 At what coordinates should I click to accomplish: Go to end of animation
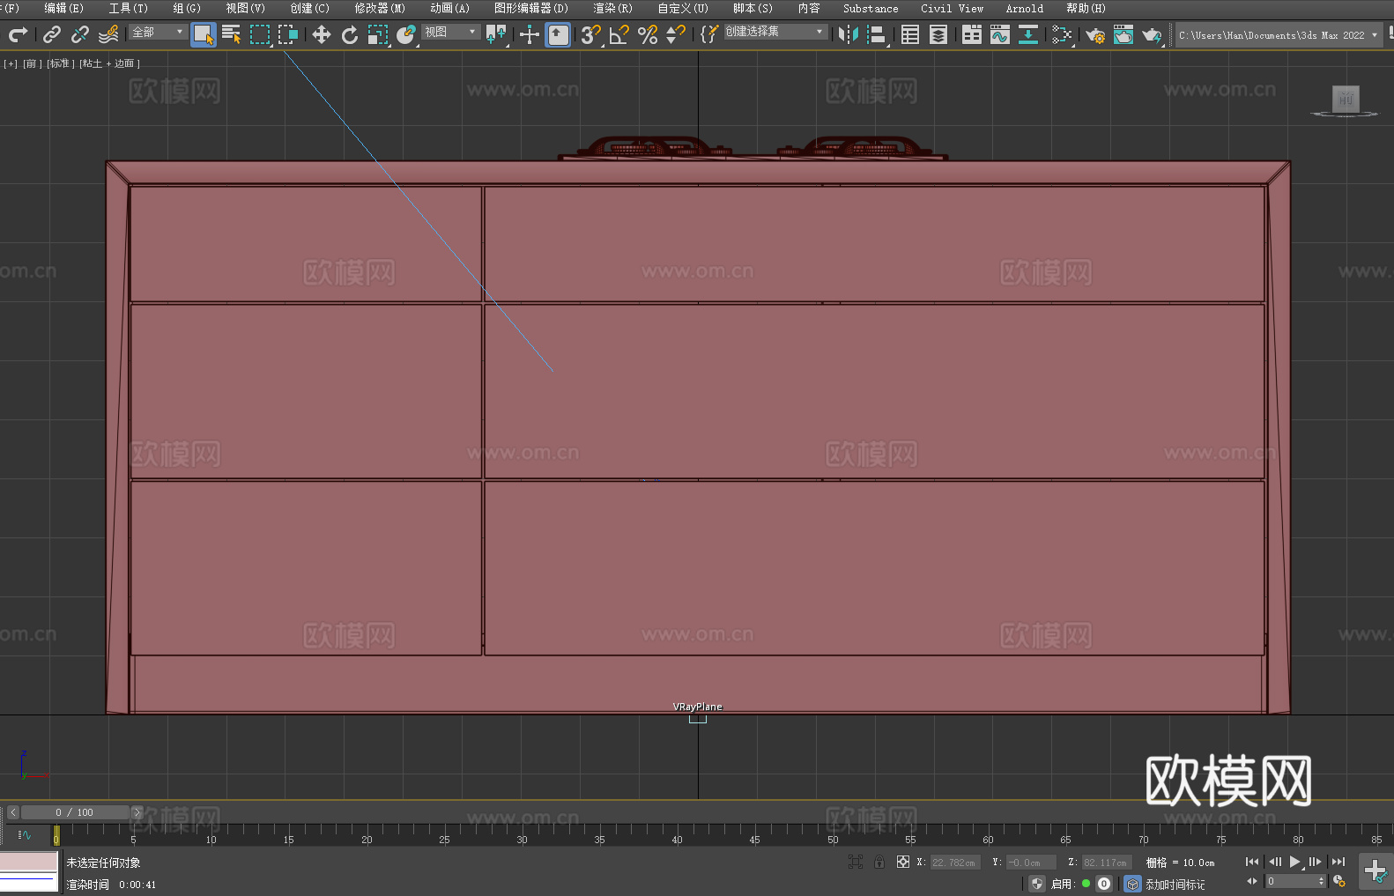coord(1338,862)
